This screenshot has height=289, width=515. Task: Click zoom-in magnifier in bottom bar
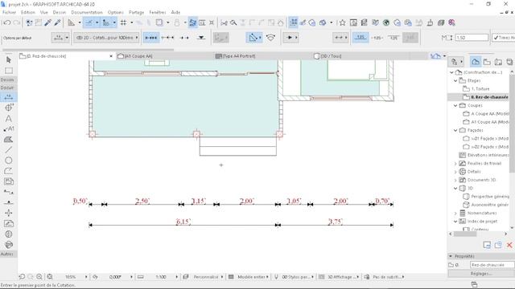click(39, 277)
